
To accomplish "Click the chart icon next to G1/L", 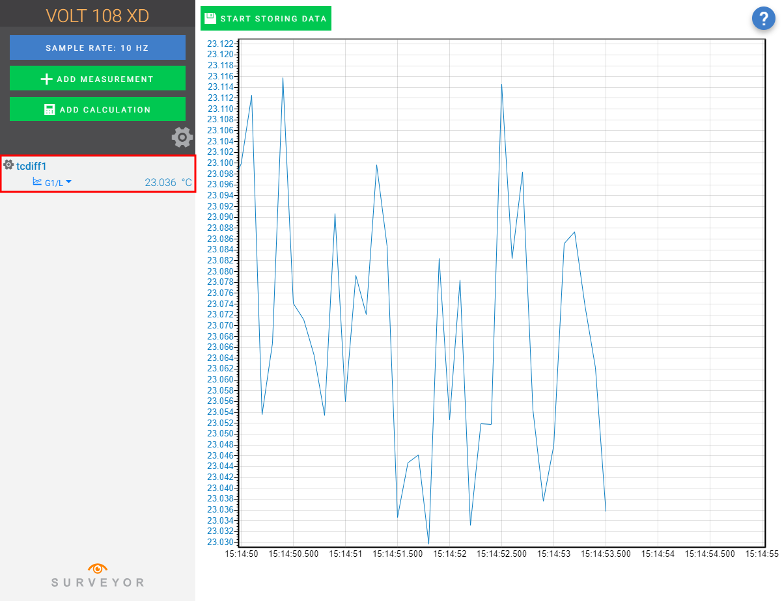I will [x=37, y=182].
